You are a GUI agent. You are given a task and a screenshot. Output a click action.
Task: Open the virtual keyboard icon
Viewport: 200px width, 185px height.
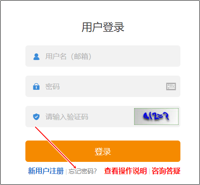coord(171,86)
